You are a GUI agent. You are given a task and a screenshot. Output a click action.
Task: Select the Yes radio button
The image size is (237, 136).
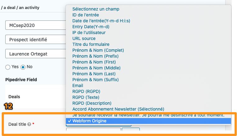coord(8,67)
